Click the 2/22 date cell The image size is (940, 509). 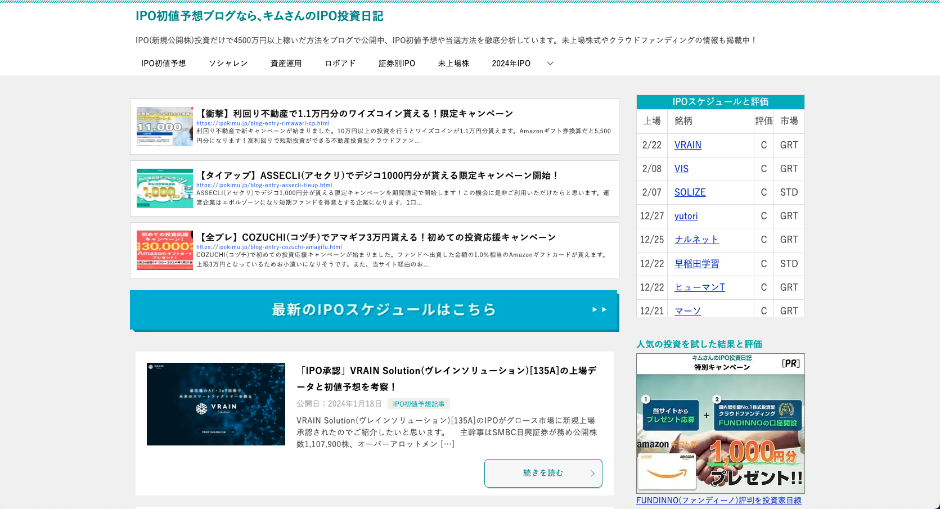click(652, 145)
